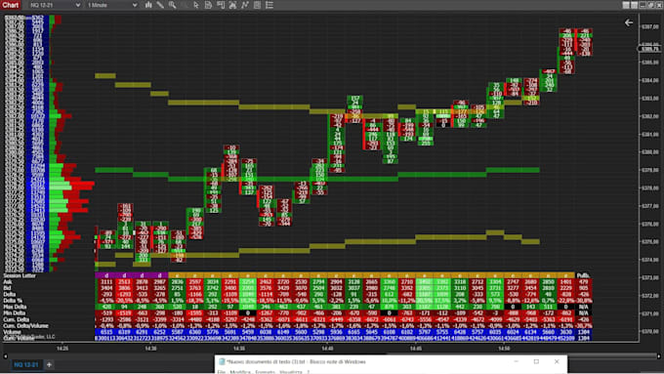Open the 1 Minute interval dropdown
Viewport: 664px width, 374px height.
click(112, 5)
